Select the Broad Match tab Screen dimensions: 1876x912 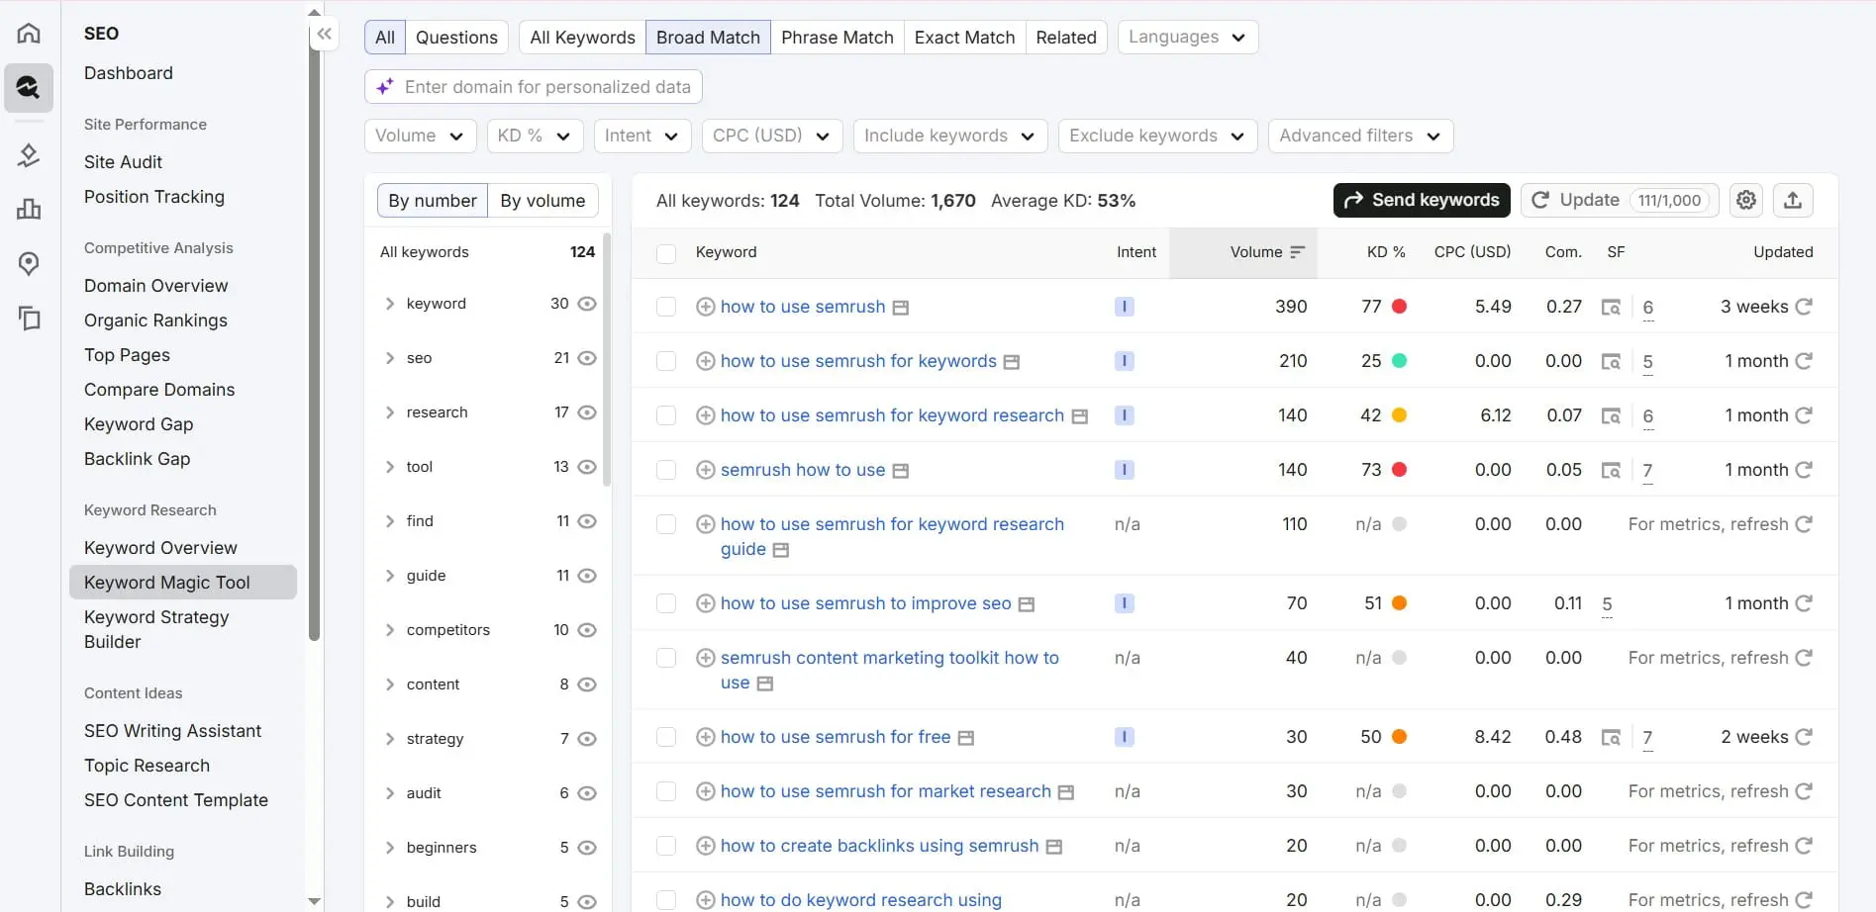[708, 38]
